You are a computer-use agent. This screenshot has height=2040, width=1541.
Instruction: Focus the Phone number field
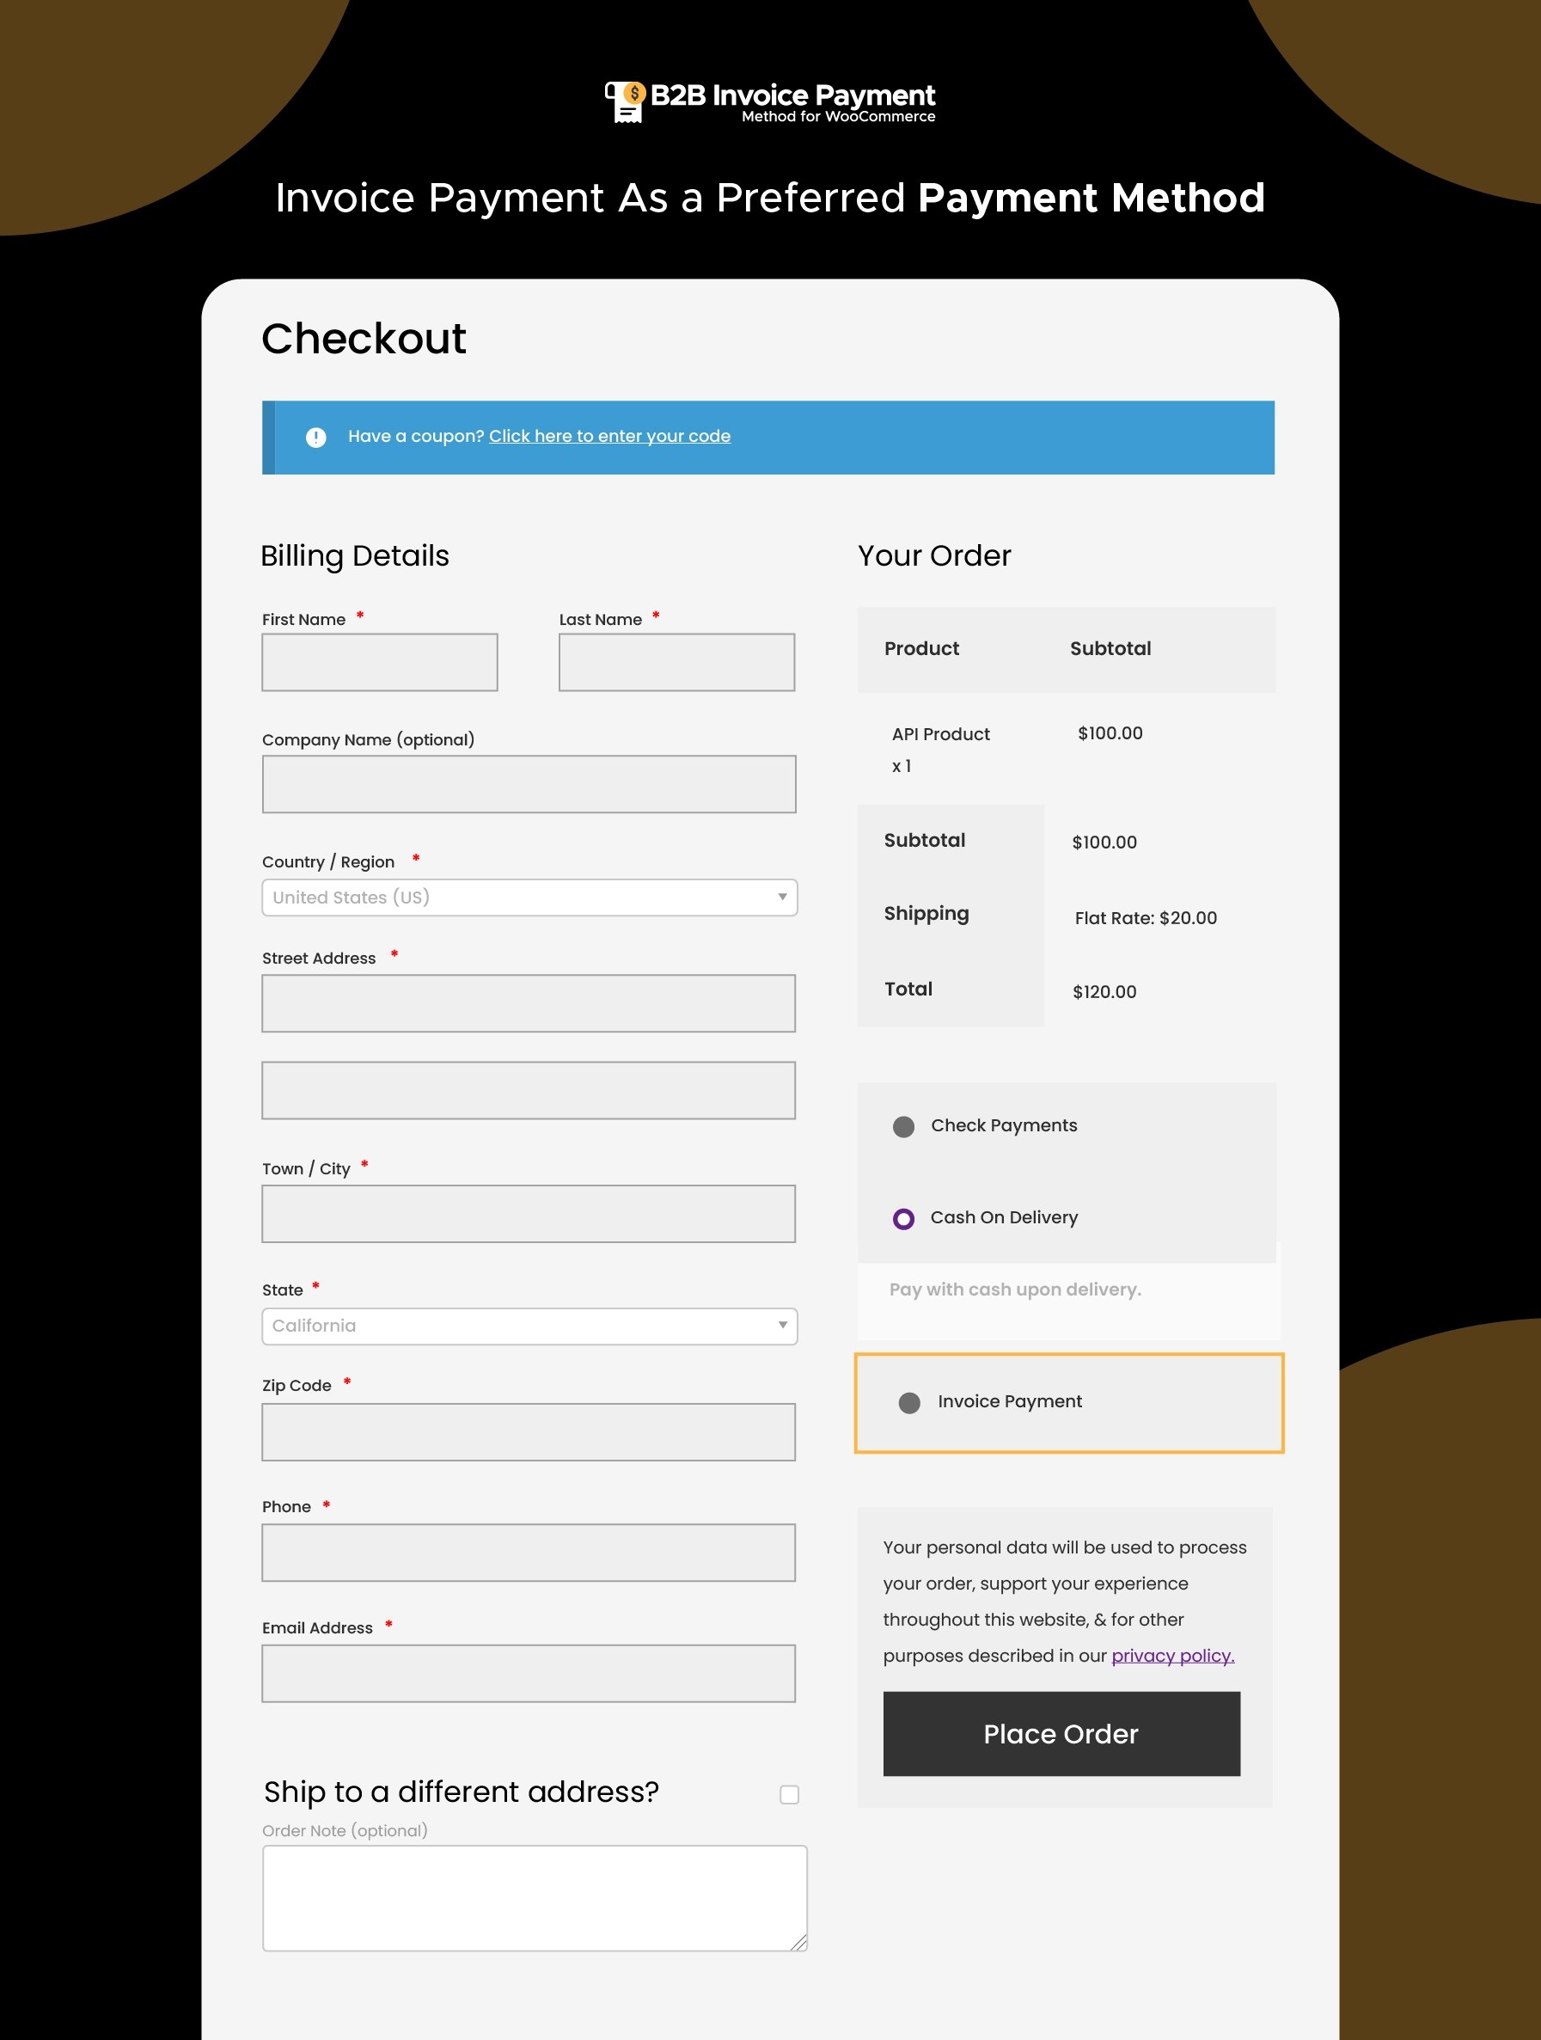coord(528,1552)
